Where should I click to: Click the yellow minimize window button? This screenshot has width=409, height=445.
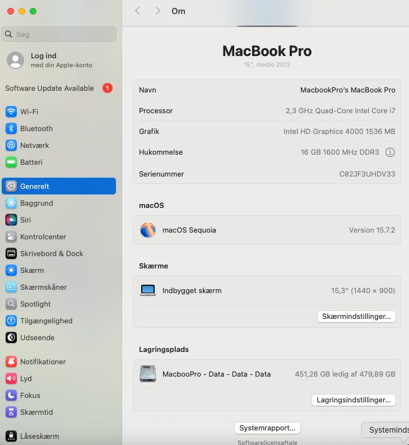(22, 11)
